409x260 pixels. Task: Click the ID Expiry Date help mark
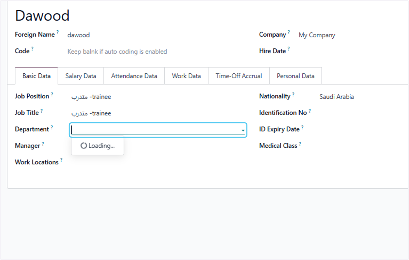pyautogui.click(x=302, y=127)
